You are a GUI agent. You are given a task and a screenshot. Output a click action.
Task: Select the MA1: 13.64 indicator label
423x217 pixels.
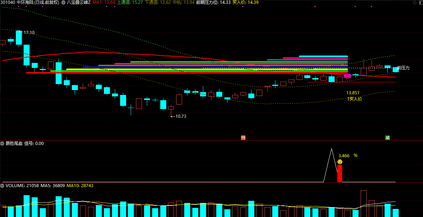click(104, 2)
